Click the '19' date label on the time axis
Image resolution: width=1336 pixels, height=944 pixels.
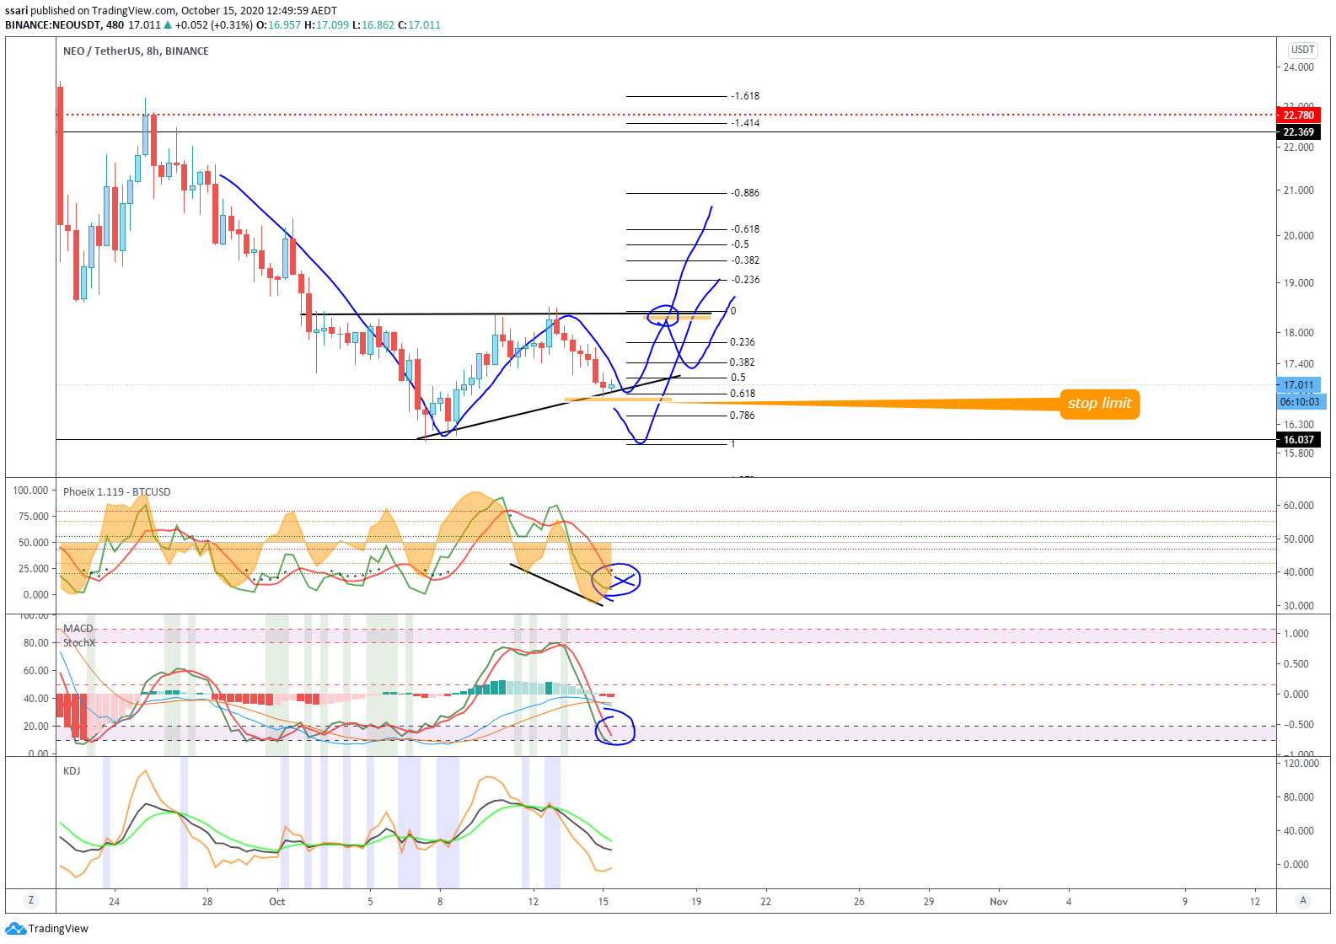click(696, 901)
